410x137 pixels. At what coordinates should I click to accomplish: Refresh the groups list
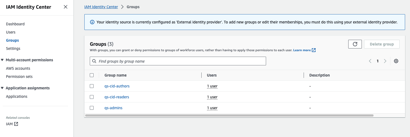[x=355, y=44]
